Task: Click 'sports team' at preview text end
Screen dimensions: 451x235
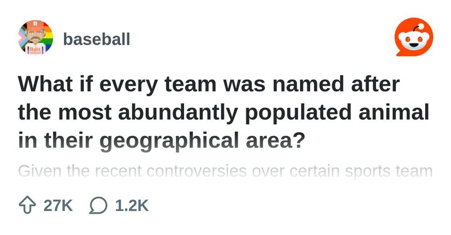Action: pos(389,171)
